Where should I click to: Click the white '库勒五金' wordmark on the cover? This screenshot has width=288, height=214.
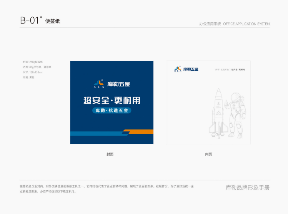click(x=119, y=84)
